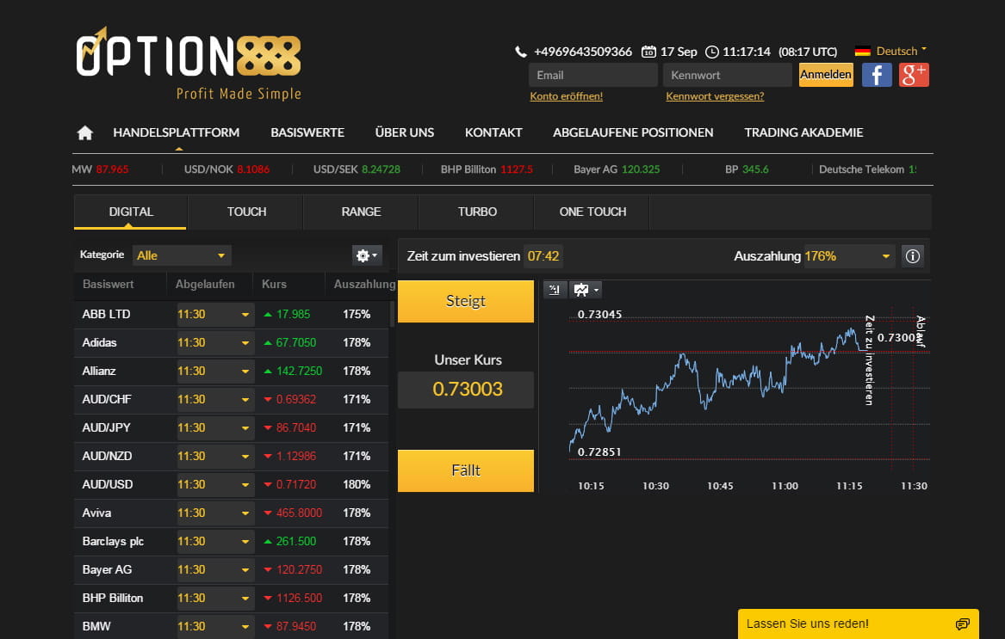
Task: Click the Unser Kurs value 0.73003
Action: pyautogui.click(x=468, y=390)
